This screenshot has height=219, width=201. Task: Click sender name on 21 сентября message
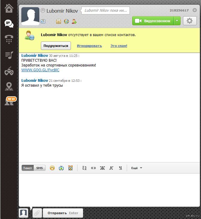35,81
